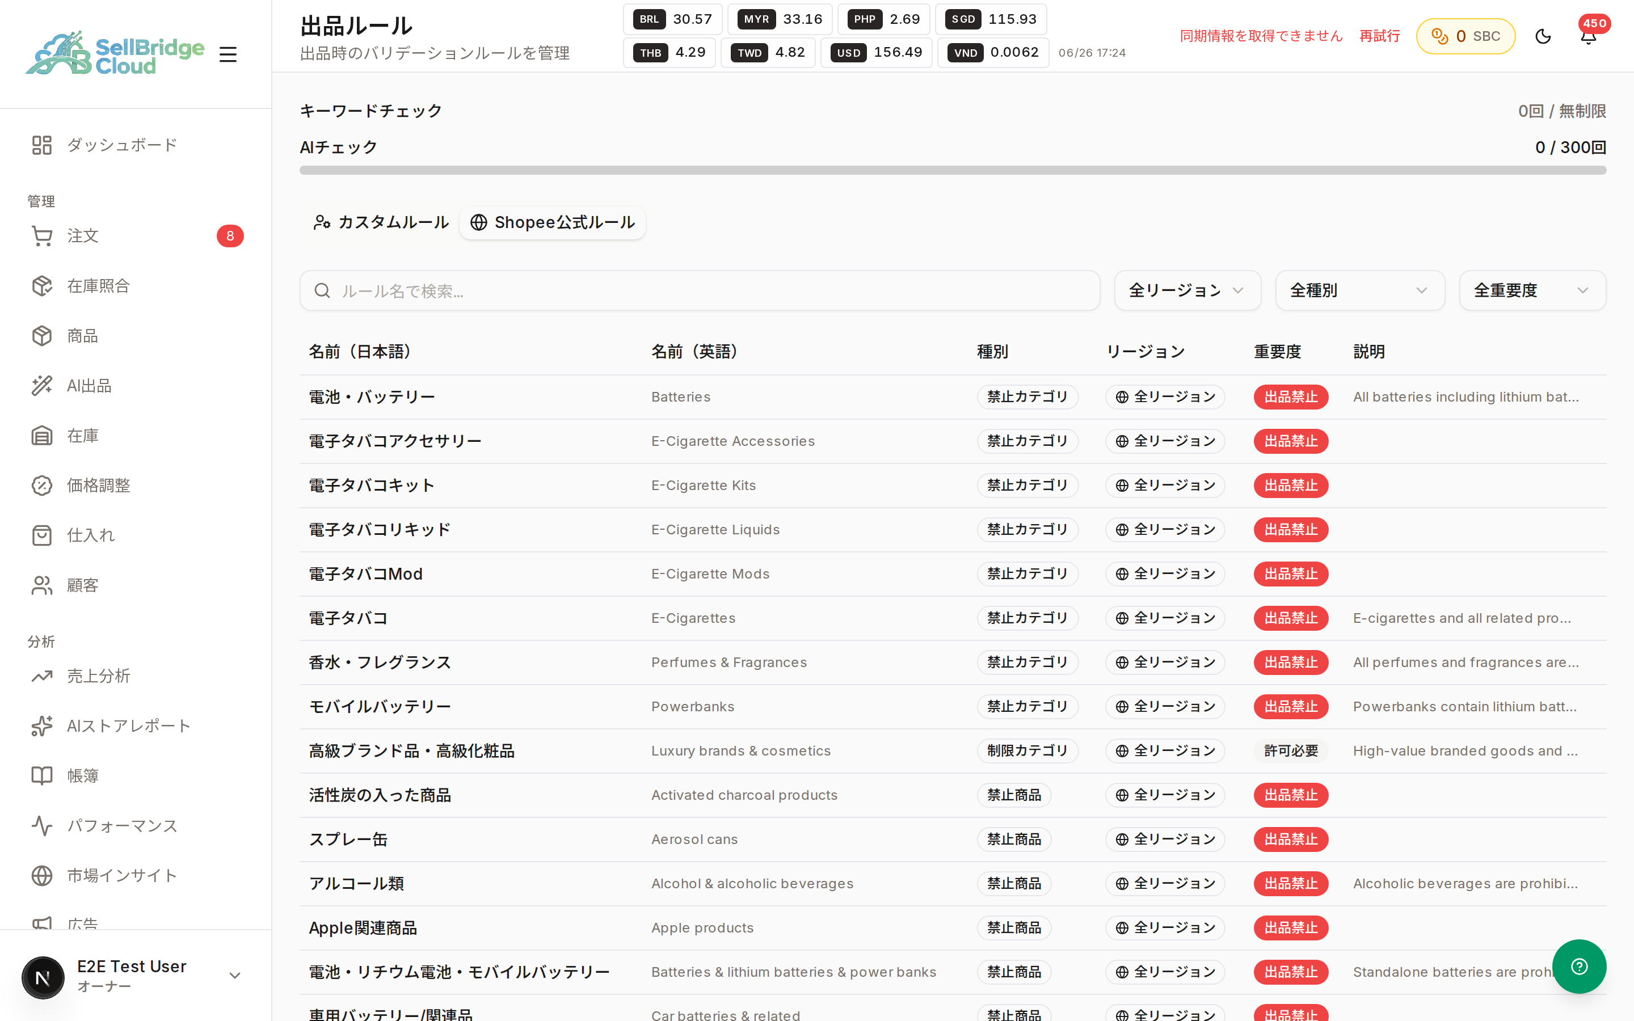Viewport: 1634px width, 1021px height.
Task: Click the SellBridge Cloud logo
Action: click(x=115, y=53)
